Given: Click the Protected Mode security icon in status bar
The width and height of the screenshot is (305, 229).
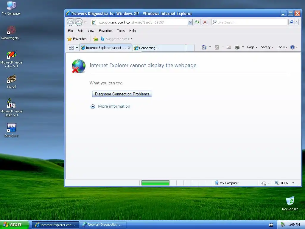Looking at the screenshot, I should 264,183.
